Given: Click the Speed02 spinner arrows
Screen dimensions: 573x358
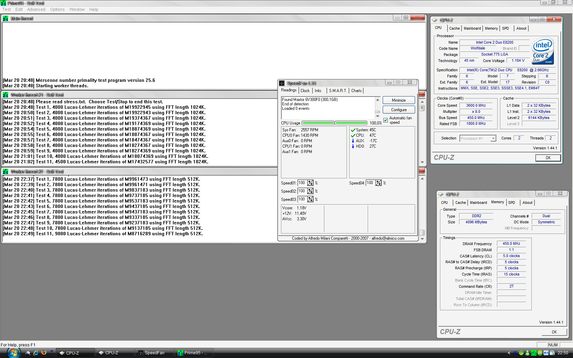Looking at the screenshot, I should 310,191.
